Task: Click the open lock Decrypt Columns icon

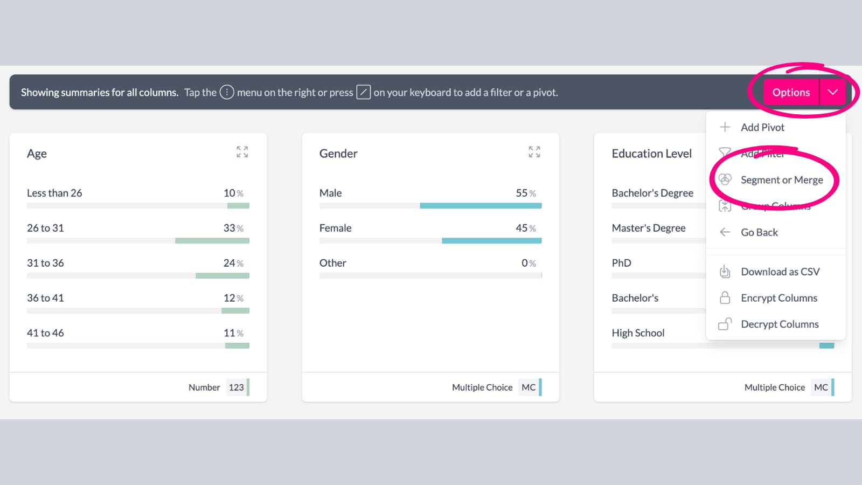Action: (725, 324)
